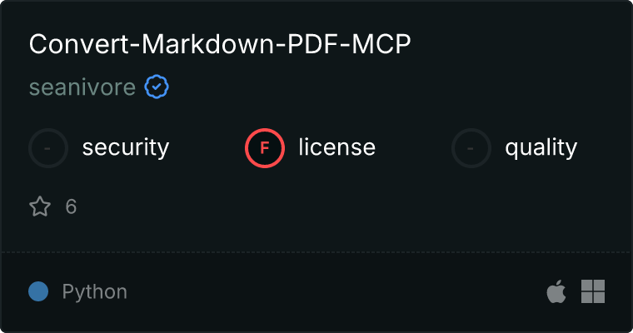This screenshot has width=633, height=333.
Task: Click the Windows platform icon
Action: pyautogui.click(x=593, y=291)
